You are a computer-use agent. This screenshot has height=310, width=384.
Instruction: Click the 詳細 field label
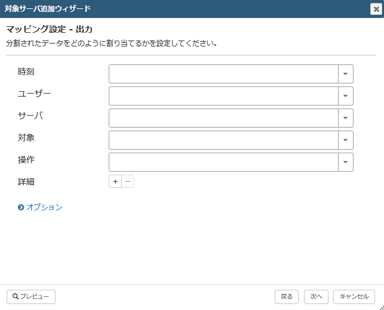click(x=26, y=182)
